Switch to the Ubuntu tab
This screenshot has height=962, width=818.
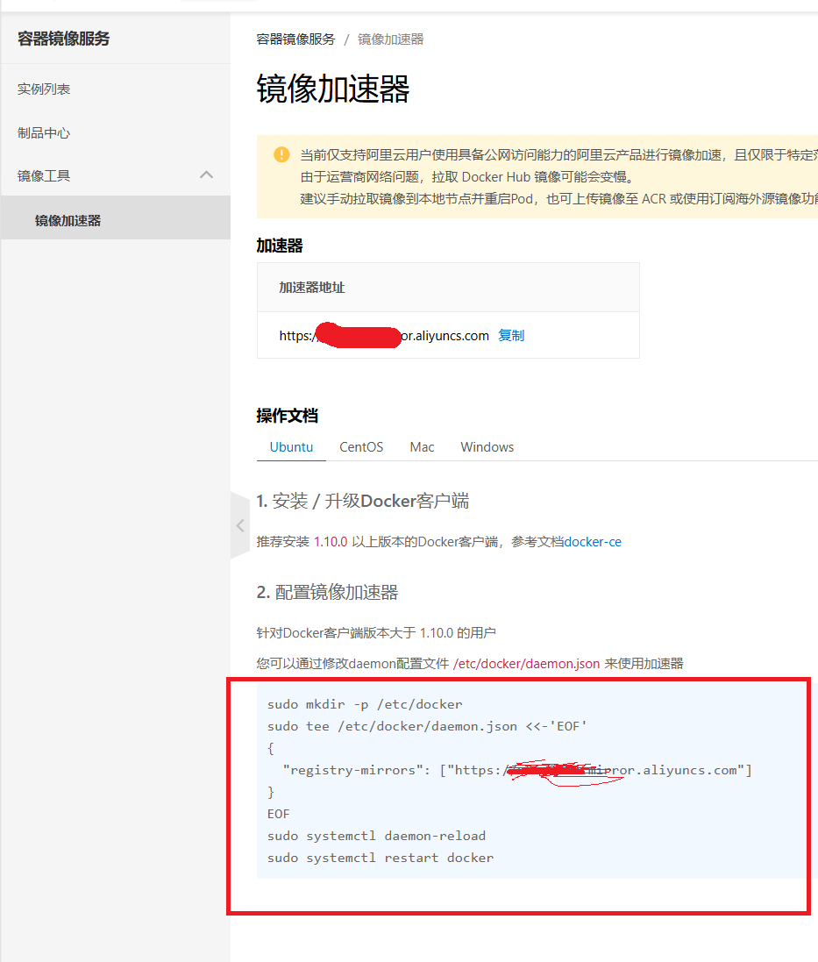pyautogui.click(x=291, y=447)
